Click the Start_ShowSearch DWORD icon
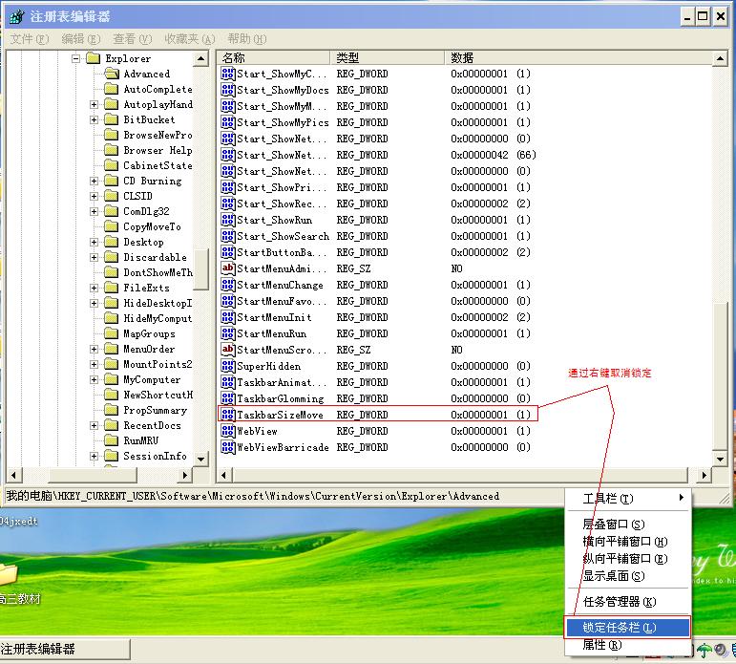736x664 pixels. pos(227,236)
